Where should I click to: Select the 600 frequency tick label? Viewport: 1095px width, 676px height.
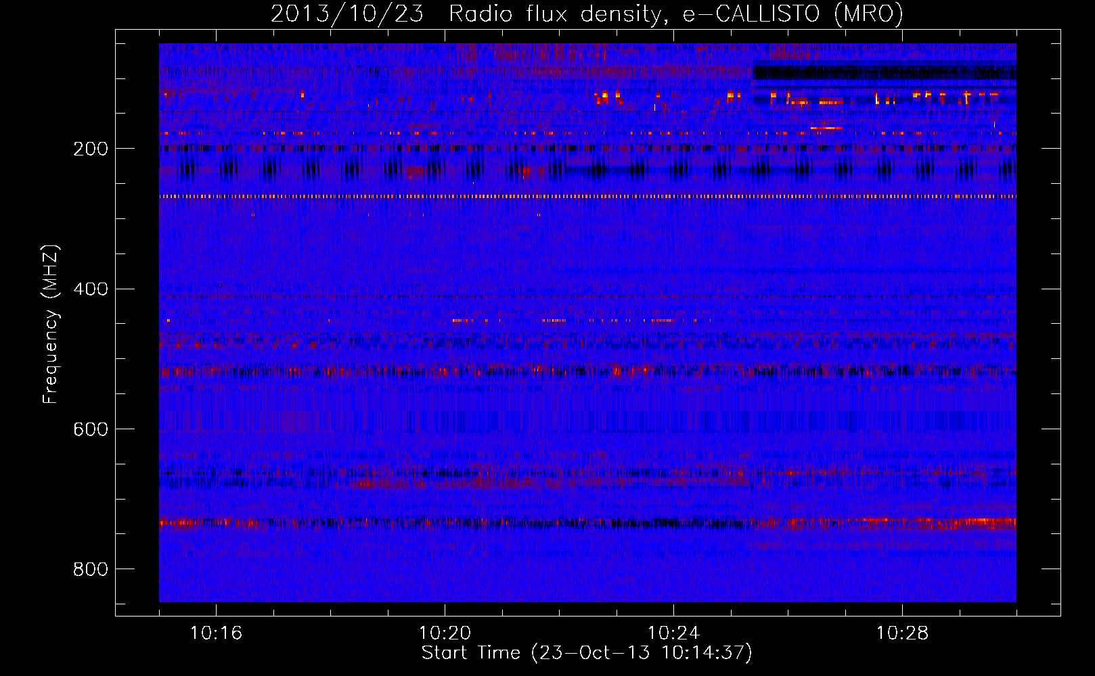coord(91,429)
